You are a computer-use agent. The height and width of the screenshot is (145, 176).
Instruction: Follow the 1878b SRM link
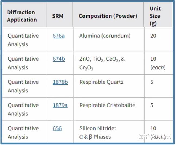(60, 82)
